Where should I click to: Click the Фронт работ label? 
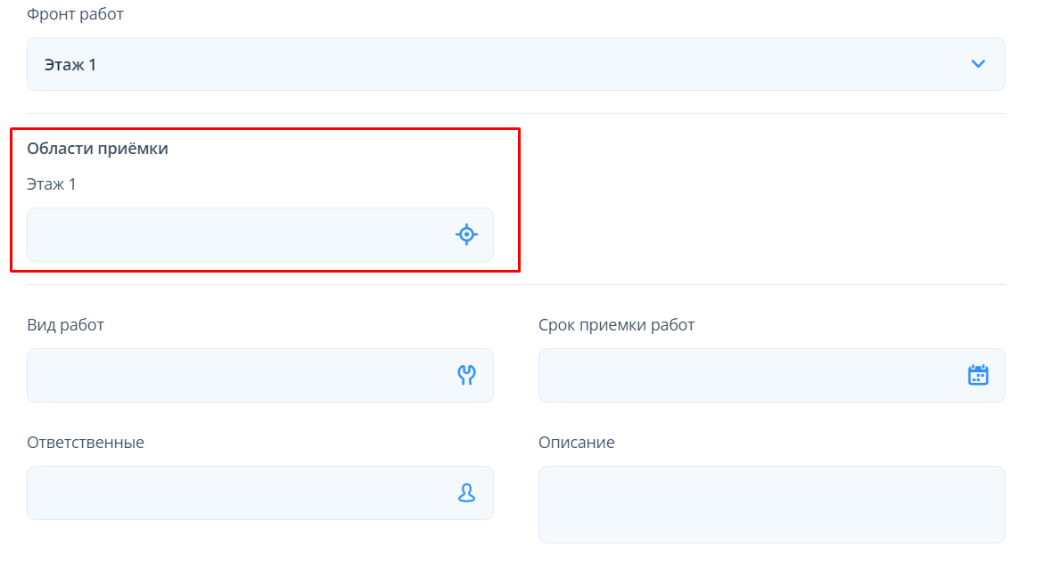(75, 14)
